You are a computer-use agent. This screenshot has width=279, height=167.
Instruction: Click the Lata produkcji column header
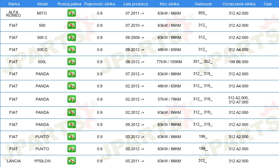click(x=136, y=4)
